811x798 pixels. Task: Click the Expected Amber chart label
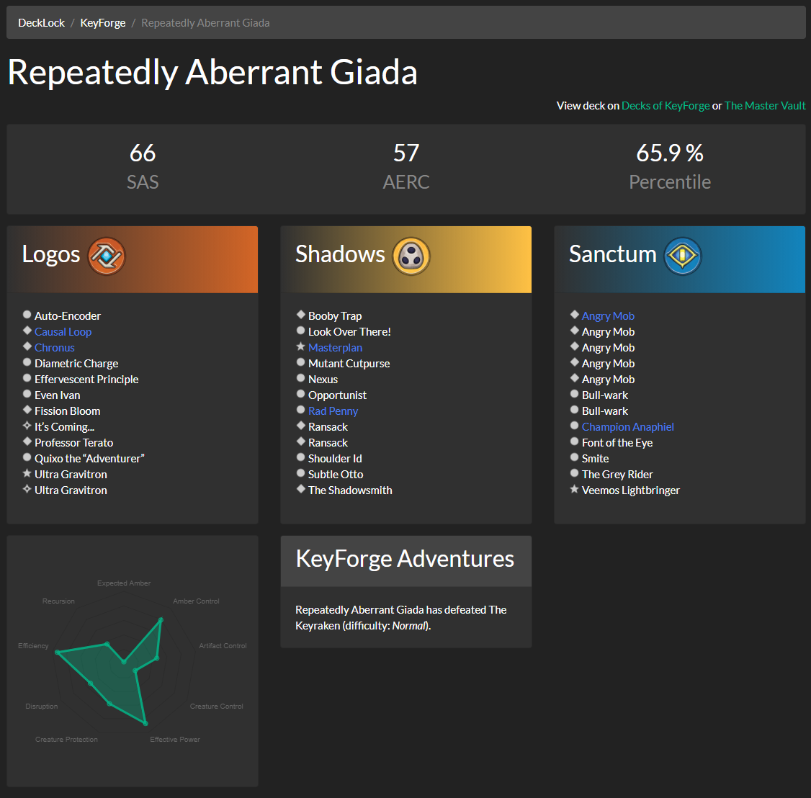pos(124,583)
